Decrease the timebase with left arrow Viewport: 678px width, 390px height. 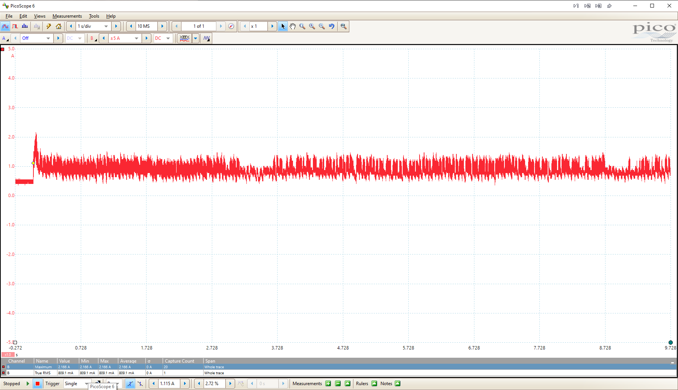point(71,26)
